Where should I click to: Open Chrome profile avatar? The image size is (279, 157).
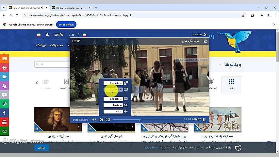(x=268, y=15)
